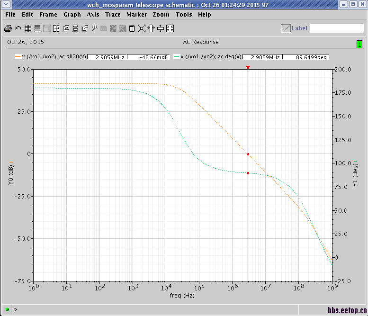Click the -48.66mdB marker value field
Viewport: 368px width, 316px height.
148,57
